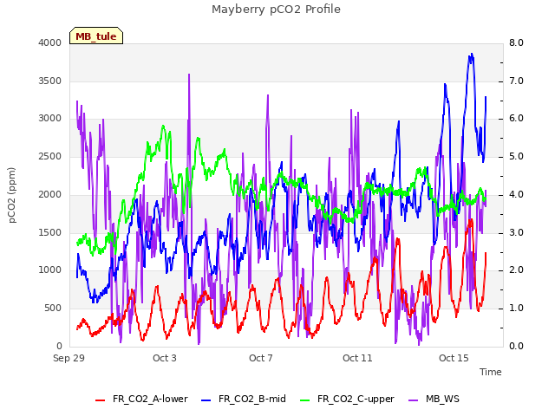
Task: Click the 8.0 right axis value
Action: pyautogui.click(x=516, y=42)
